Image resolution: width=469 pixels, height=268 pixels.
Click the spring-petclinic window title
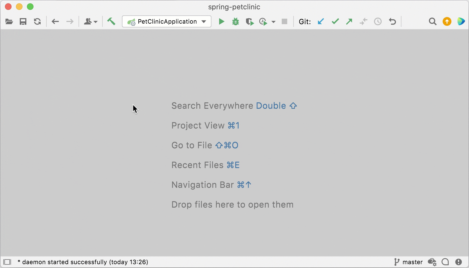[234, 7]
